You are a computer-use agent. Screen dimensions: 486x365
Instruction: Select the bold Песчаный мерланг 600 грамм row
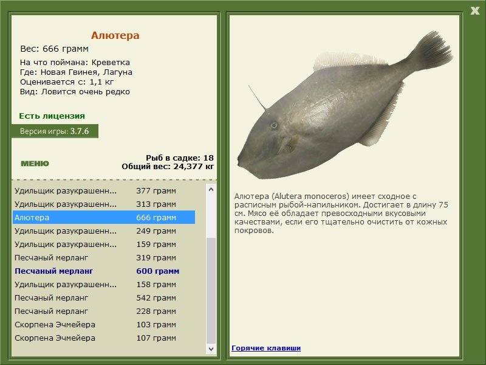tap(104, 271)
